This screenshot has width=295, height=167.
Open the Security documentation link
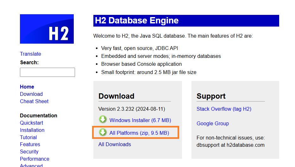coord(29,152)
